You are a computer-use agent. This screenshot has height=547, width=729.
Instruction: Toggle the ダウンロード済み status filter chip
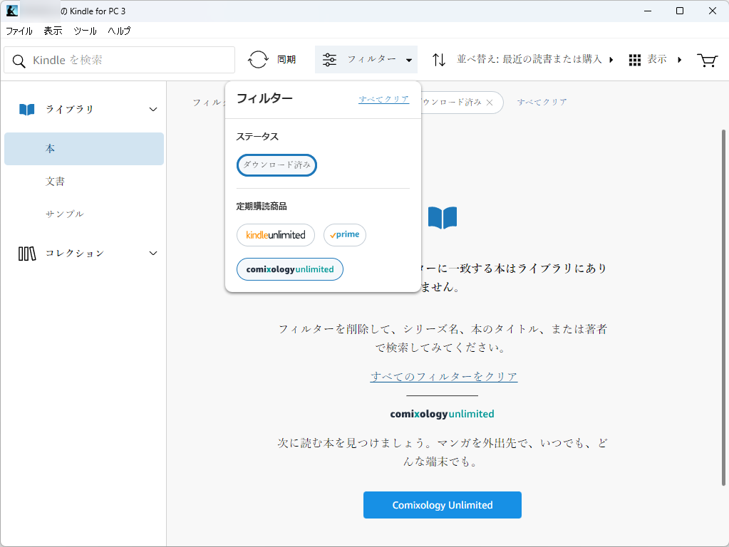coord(276,165)
